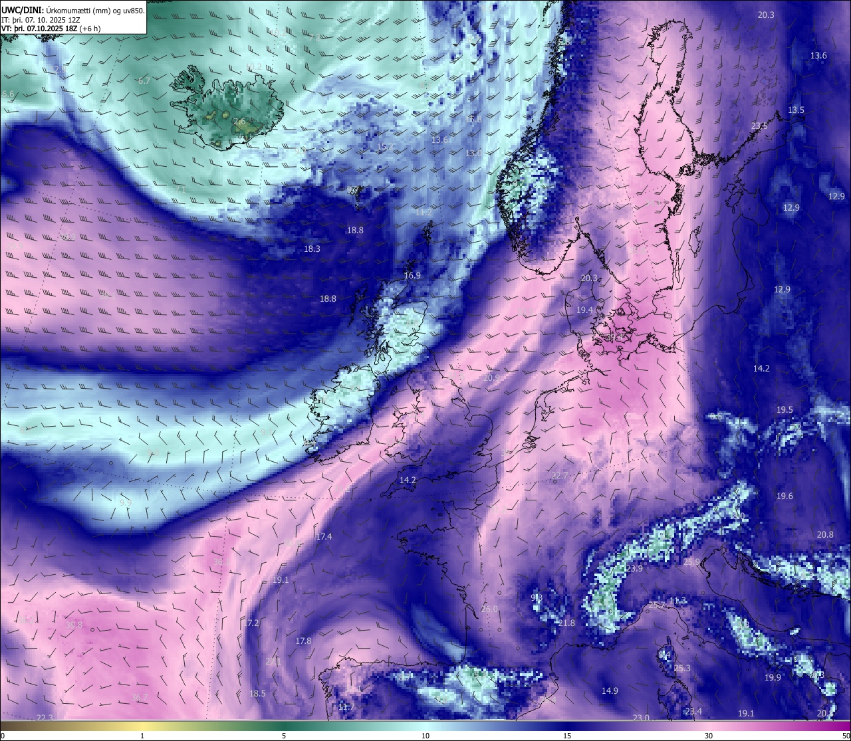851x741 pixels.
Task: Click the color bar tick label '30'
Action: click(x=709, y=736)
